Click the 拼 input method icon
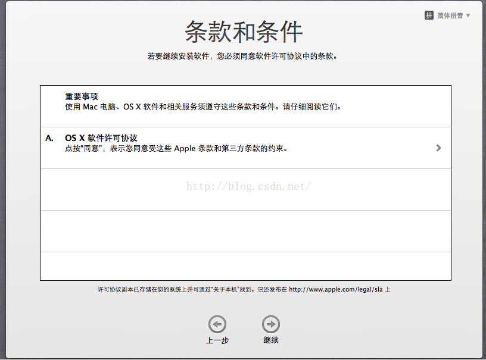This screenshot has width=486, height=360. pyautogui.click(x=429, y=15)
